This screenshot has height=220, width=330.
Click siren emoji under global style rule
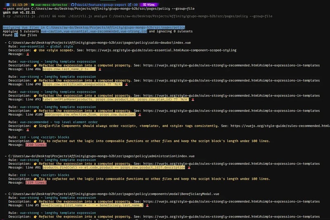(28, 54)
